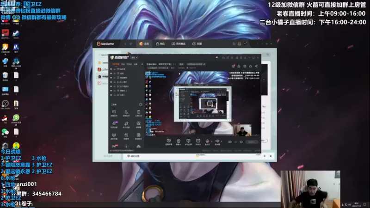Toggle visibility of 全屏 1 source
The height and width of the screenshot is (208, 370).
111,95
